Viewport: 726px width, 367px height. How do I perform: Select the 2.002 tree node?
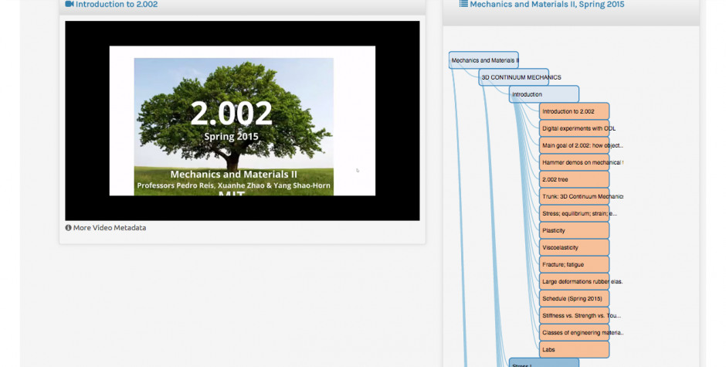coord(574,179)
